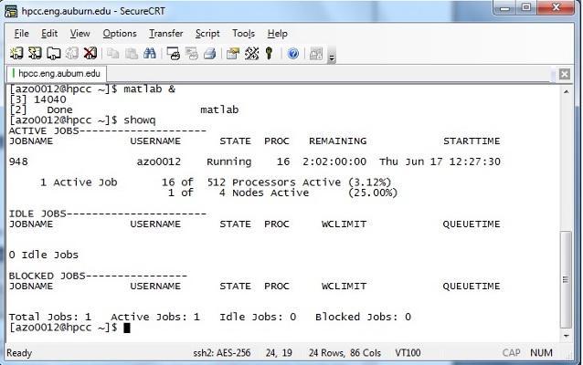Click the Connect in Tab icon
Viewport: 583px width, 365px height.
pyautogui.click(x=54, y=54)
